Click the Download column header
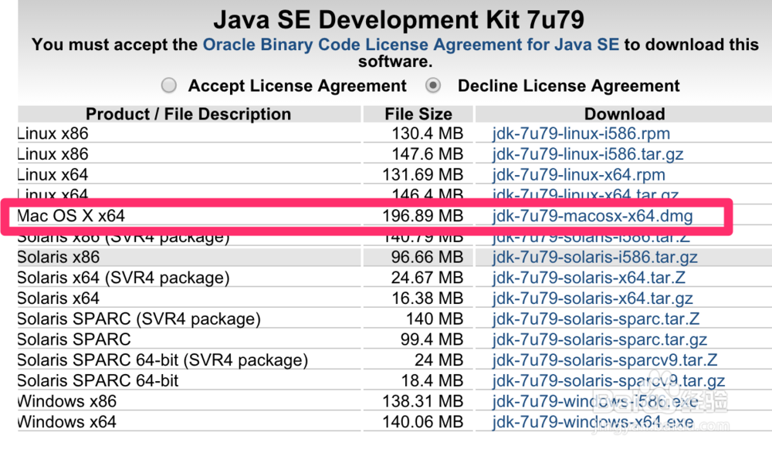The width and height of the screenshot is (772, 452). pos(625,114)
